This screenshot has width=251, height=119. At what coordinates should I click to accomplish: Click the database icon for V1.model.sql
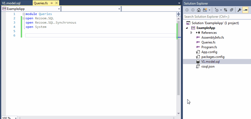click(198, 61)
